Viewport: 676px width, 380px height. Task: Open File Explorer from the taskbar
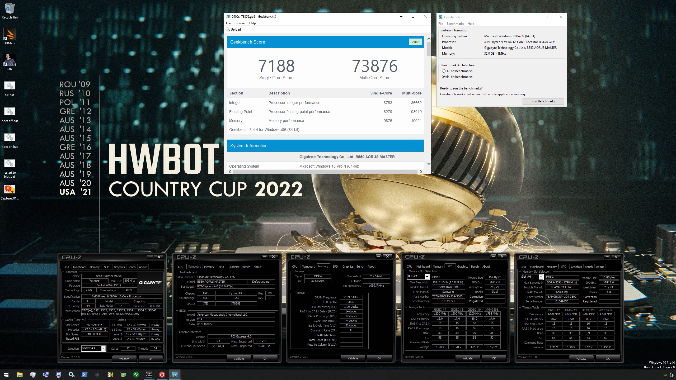tap(20, 374)
